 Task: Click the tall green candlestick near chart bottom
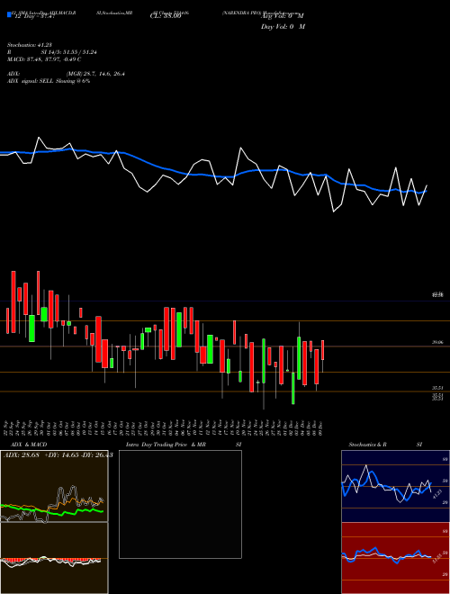[x=292, y=388]
